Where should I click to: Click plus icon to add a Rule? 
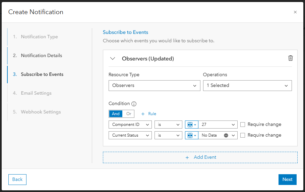click(x=143, y=114)
